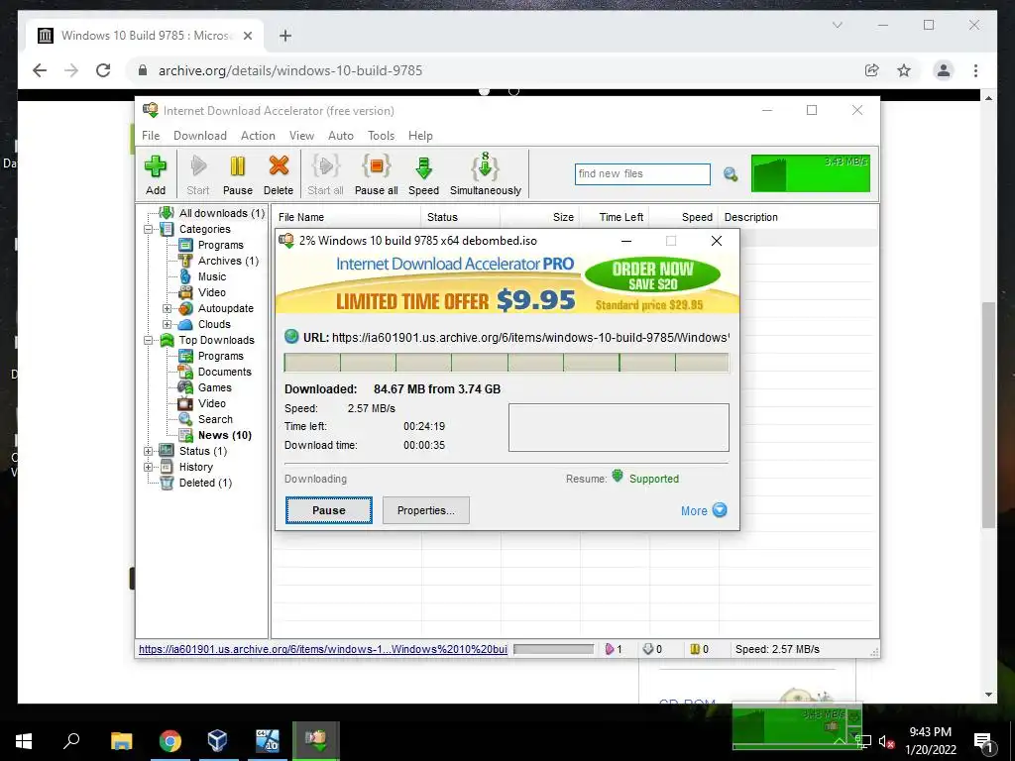Viewport: 1015px width, 761px height.
Task: Select the Status (1) tree item
Action: point(202,451)
